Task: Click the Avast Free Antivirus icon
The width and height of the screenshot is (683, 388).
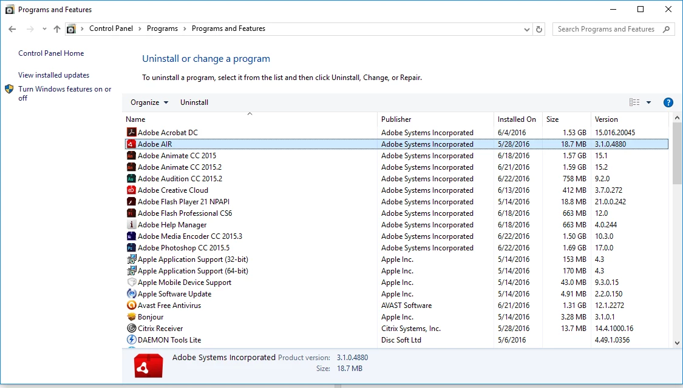Action: [x=131, y=306]
